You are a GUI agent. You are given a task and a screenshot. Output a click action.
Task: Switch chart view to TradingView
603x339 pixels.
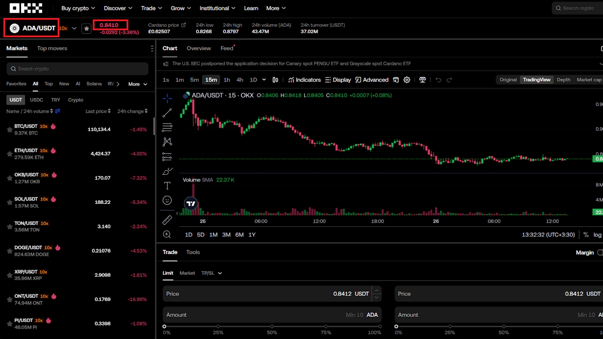[x=537, y=80]
